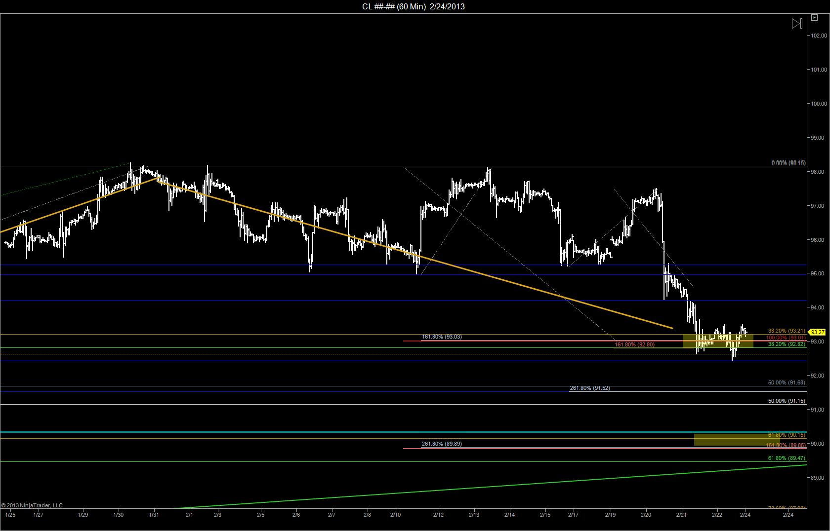Select the thick orange trend line
The width and height of the screenshot is (830, 531).
click(415, 255)
